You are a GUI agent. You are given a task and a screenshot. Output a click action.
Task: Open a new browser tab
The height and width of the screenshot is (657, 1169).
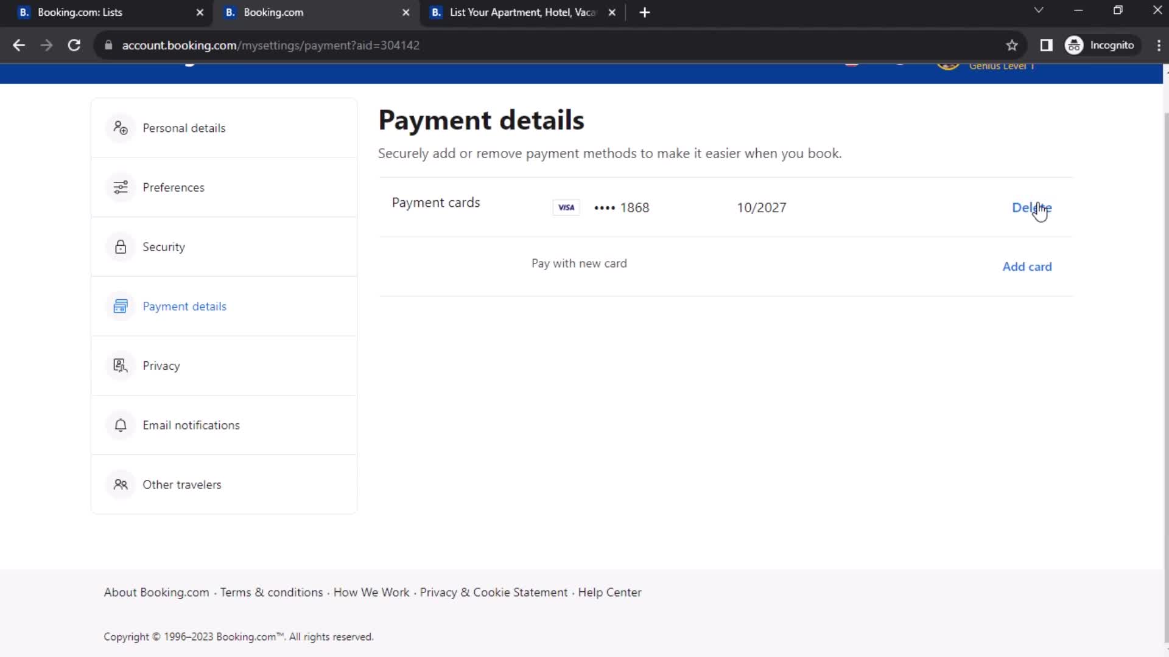click(645, 12)
